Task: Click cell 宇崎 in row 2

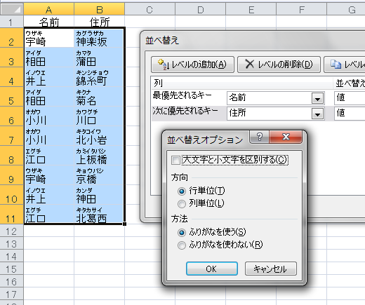Action: (x=49, y=38)
